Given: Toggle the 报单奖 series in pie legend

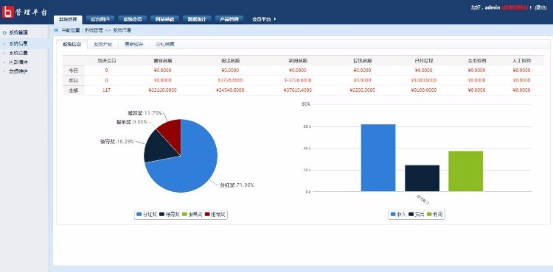Looking at the screenshot, I should coord(192,215).
